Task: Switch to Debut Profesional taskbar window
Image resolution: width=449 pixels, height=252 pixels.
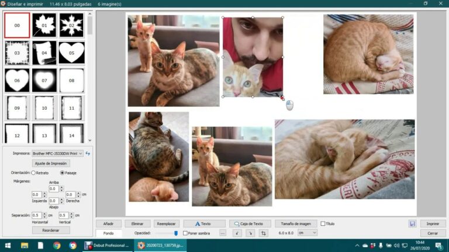Action: [x=108, y=246]
